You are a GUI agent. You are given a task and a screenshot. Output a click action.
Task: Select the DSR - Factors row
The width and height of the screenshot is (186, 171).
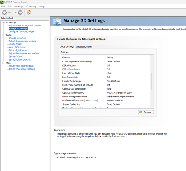[x=106, y=65]
